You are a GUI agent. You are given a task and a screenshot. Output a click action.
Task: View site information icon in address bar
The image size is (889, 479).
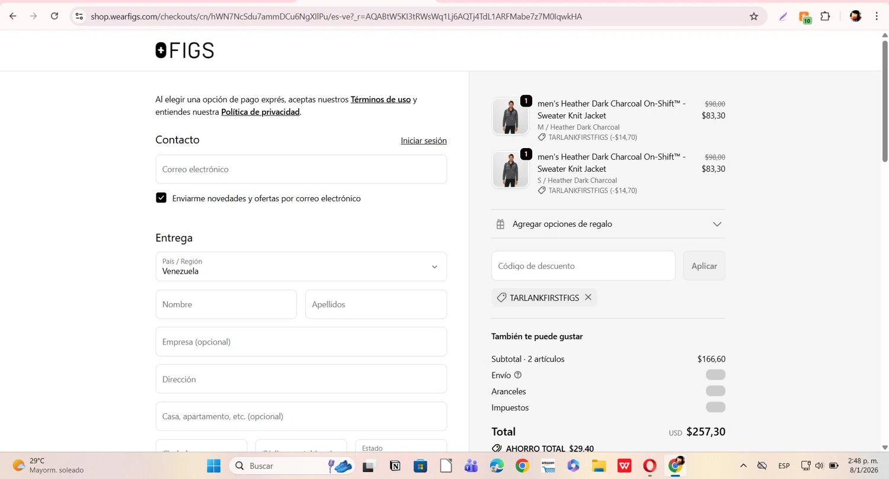[79, 17]
